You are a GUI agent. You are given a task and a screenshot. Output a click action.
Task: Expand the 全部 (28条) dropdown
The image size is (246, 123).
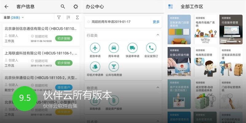point(14,18)
